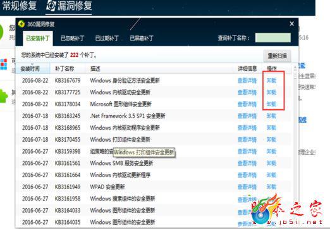Viewport: 330px width, 229px height.
Task: Select the 已过期补丁 tab
Action: 107,39
